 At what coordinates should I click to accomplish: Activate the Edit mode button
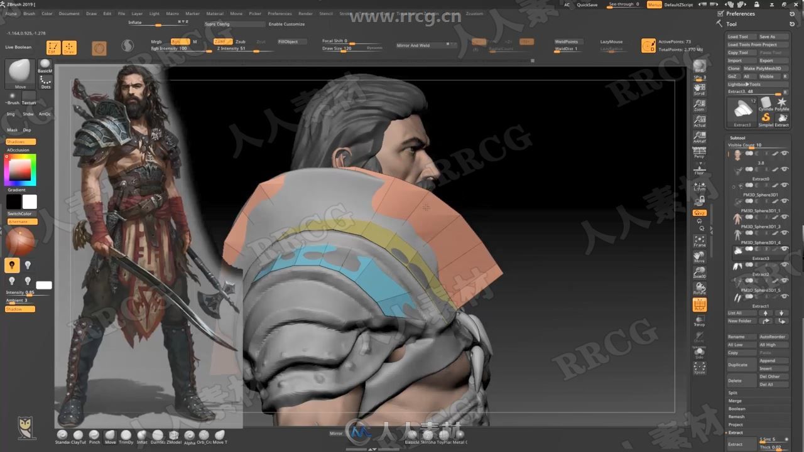53,48
